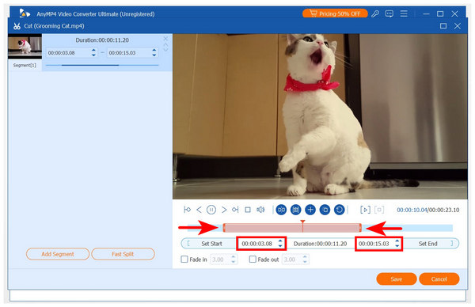The image size is (475, 307).
Task: Enable the Fade out checkbox
Action: tap(253, 260)
